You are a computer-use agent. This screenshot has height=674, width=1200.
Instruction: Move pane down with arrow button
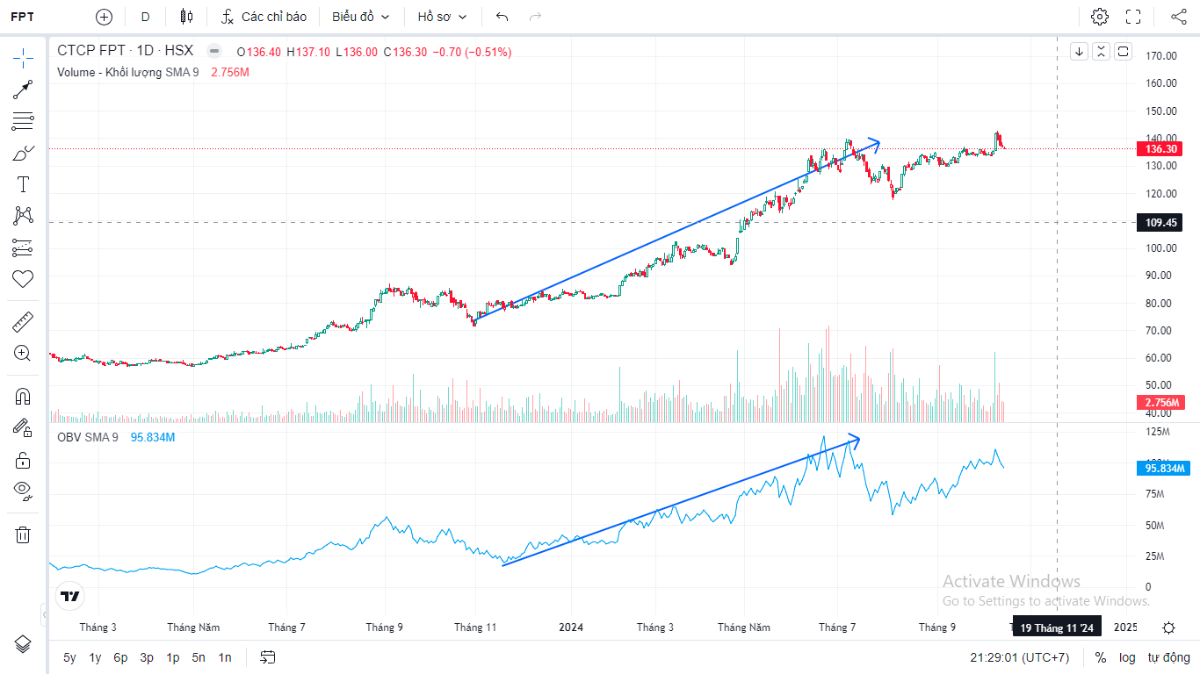pos(1079,52)
